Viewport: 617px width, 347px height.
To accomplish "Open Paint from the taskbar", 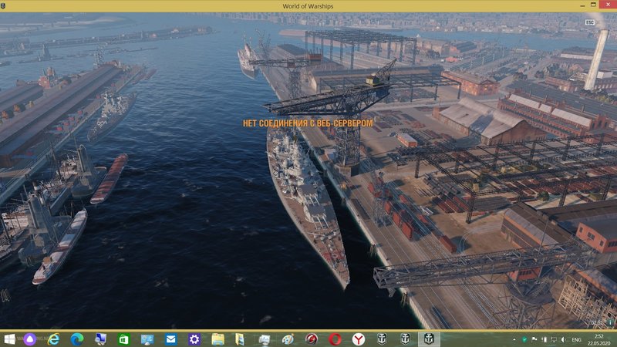I will pos(288,339).
